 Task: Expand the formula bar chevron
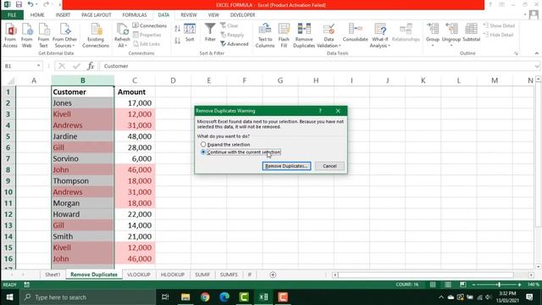[537, 66]
